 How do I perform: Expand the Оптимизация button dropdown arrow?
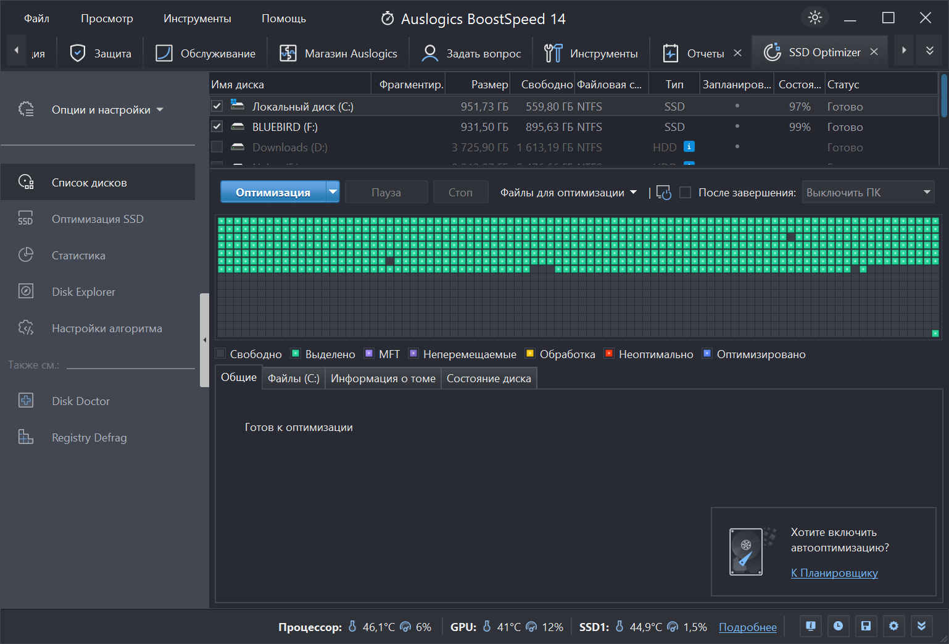(x=333, y=192)
